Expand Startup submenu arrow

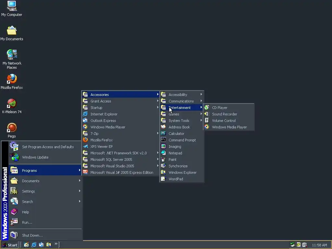158,107
